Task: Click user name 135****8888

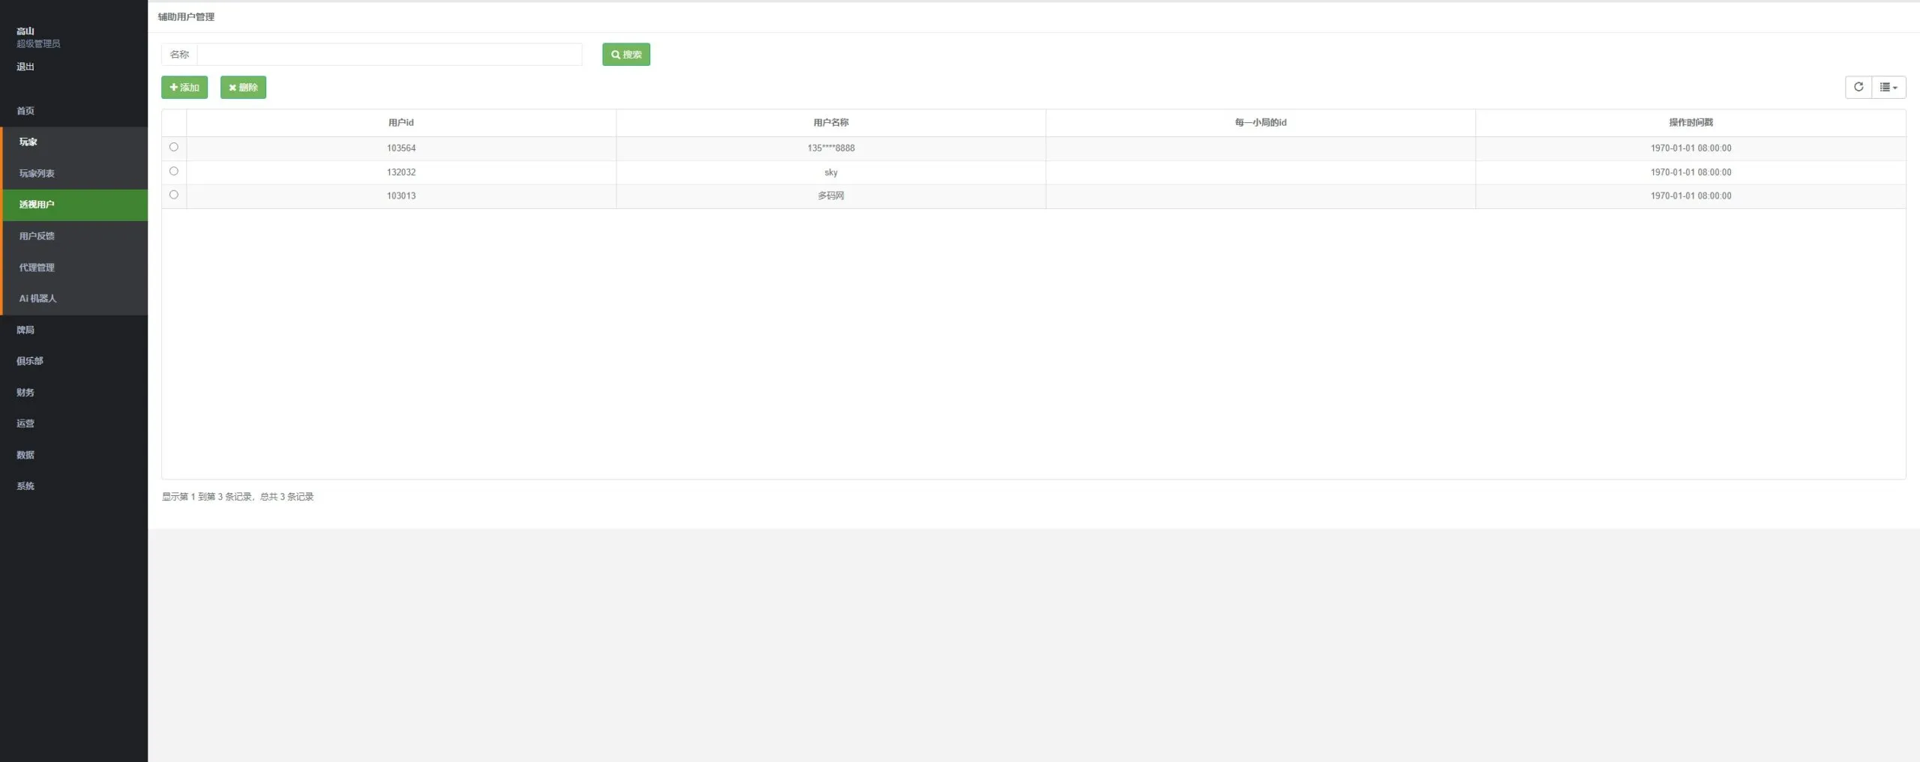Action: tap(831, 148)
